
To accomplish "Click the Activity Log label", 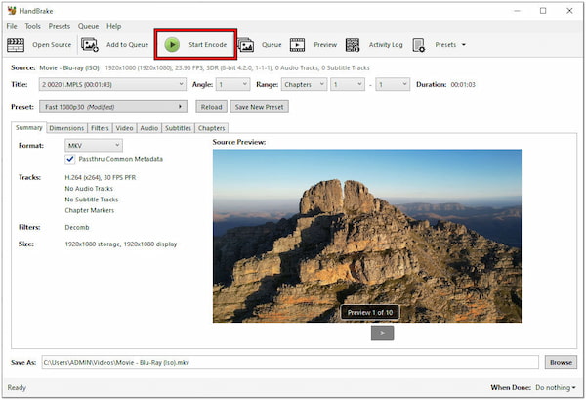I will (386, 45).
